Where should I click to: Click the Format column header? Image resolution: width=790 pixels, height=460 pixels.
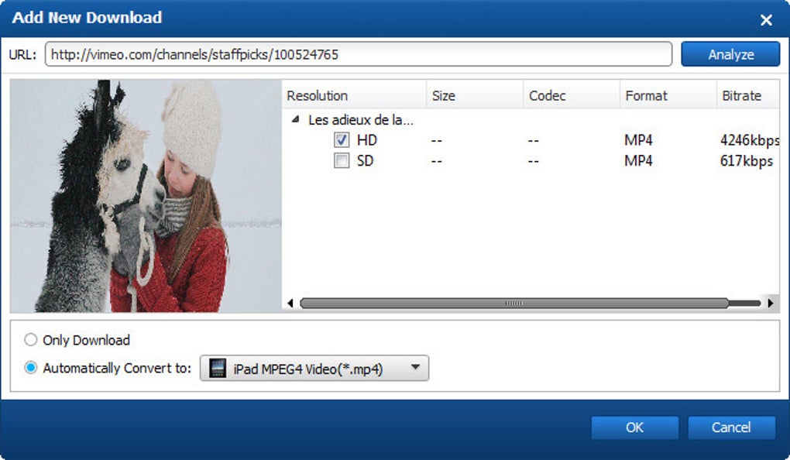click(668, 95)
